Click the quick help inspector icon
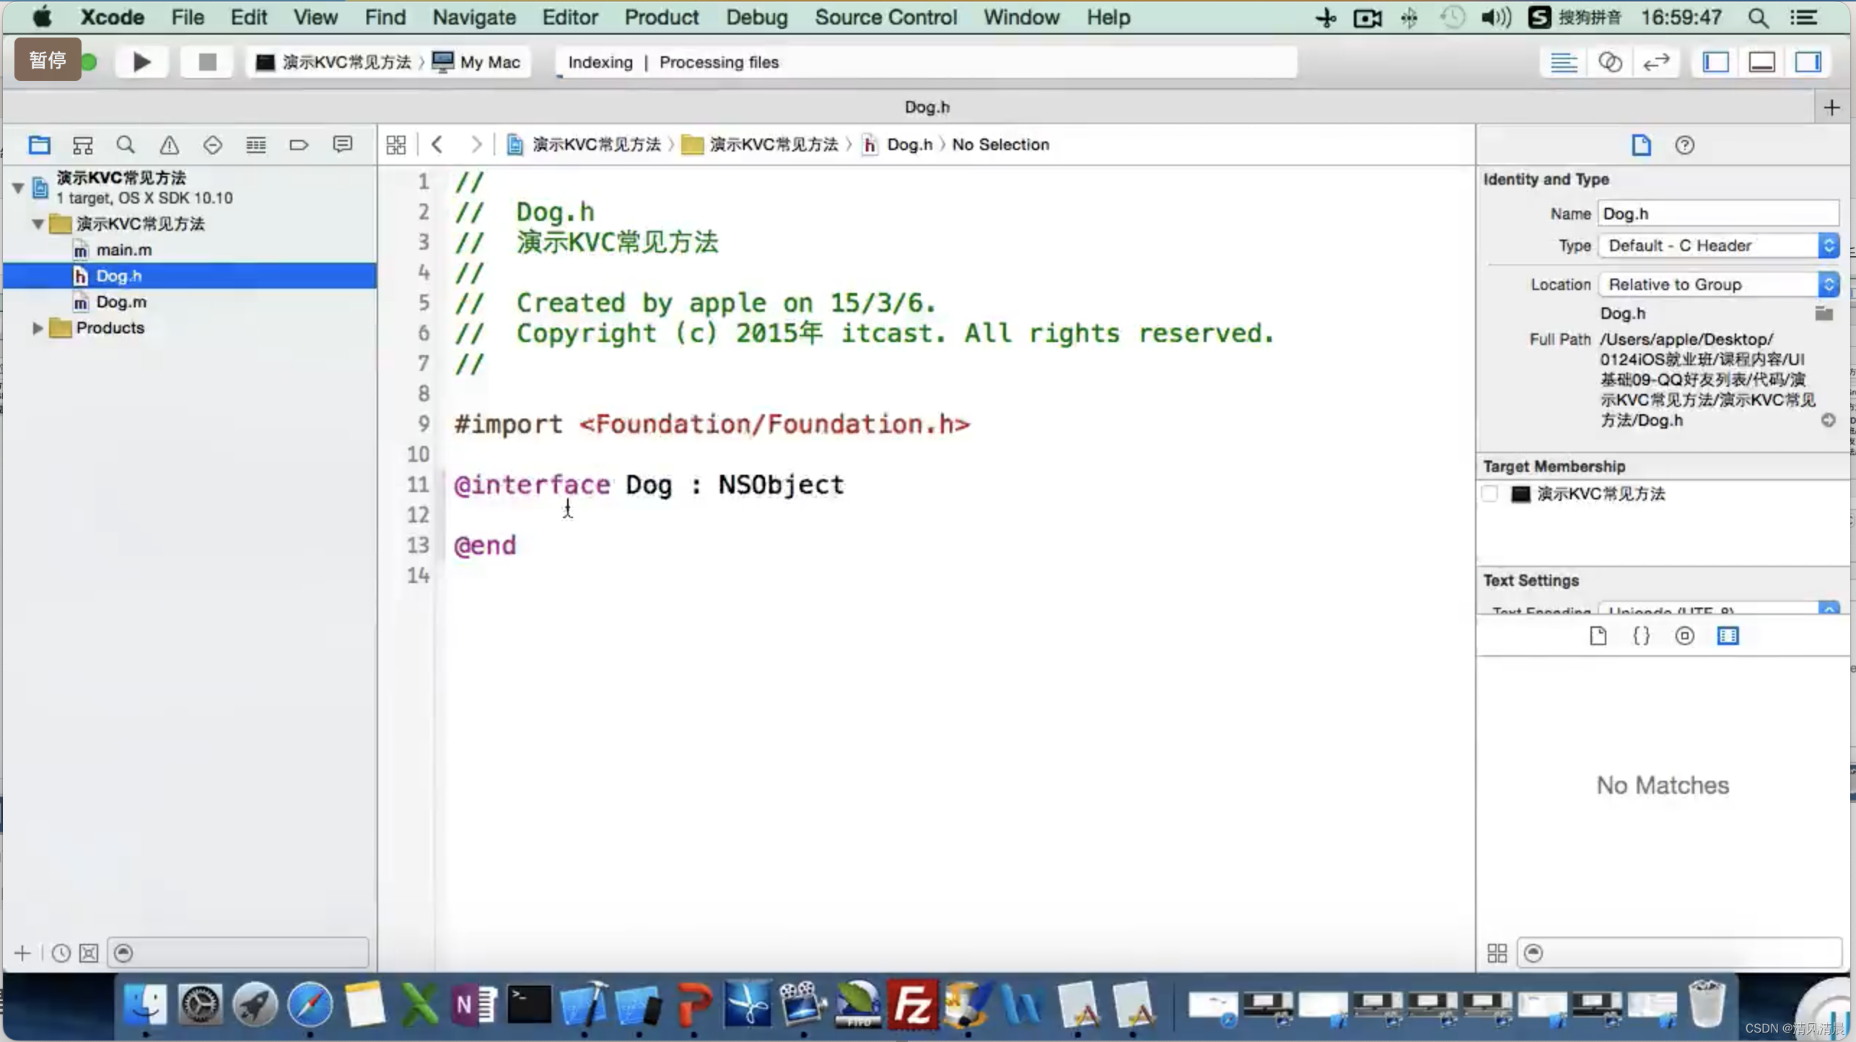The height and width of the screenshot is (1042, 1856). coord(1685,144)
